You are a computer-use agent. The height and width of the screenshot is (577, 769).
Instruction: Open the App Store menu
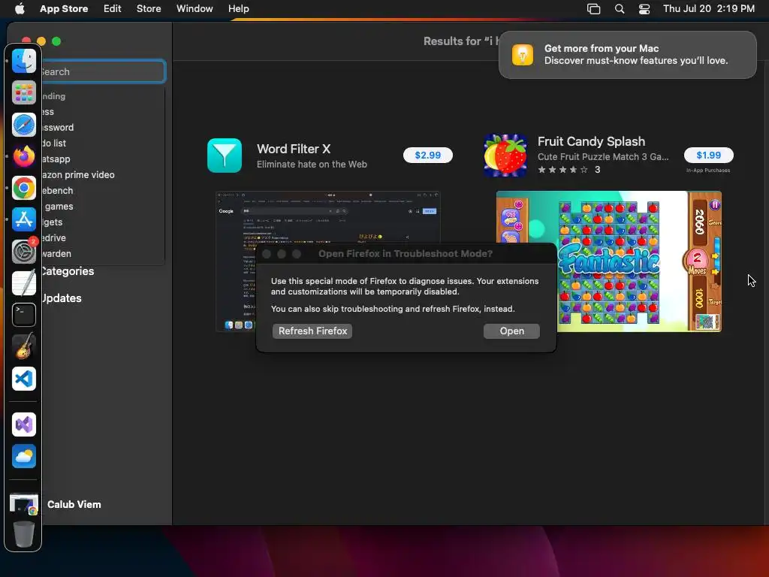[x=64, y=8]
